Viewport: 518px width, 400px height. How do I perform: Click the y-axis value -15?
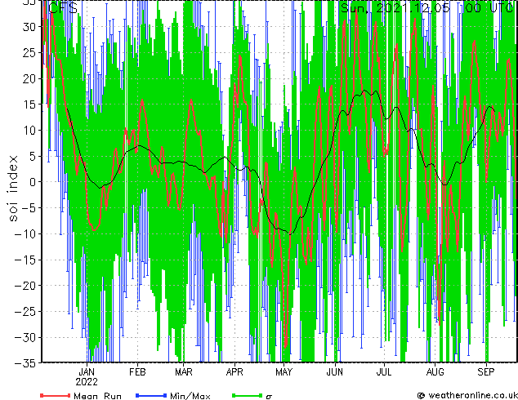[25, 260]
